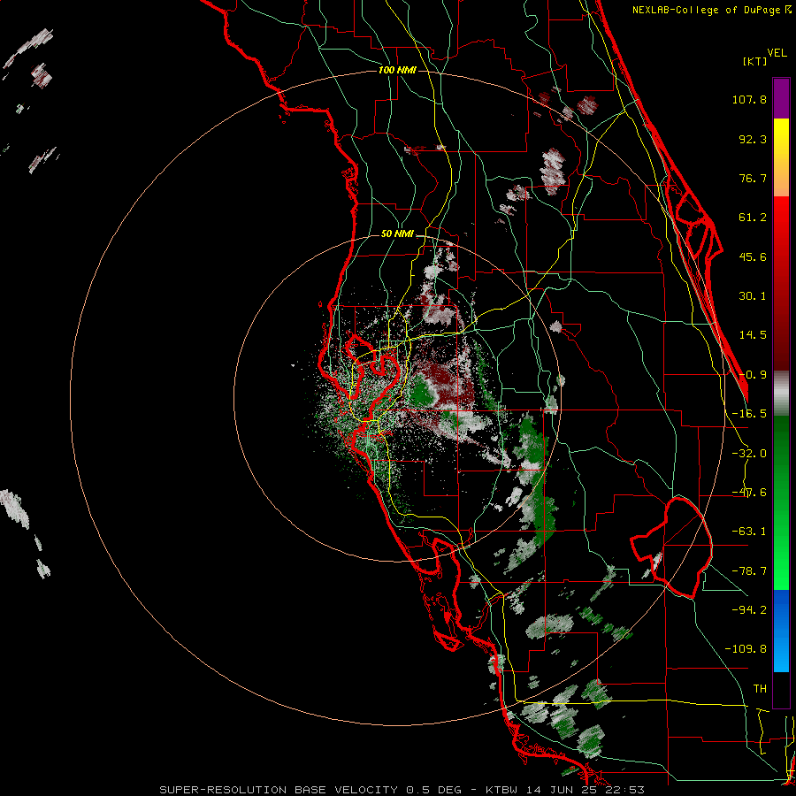This screenshot has height=796, width=796.
Task: Select the -109.8 scale value
Action: pyautogui.click(x=746, y=649)
